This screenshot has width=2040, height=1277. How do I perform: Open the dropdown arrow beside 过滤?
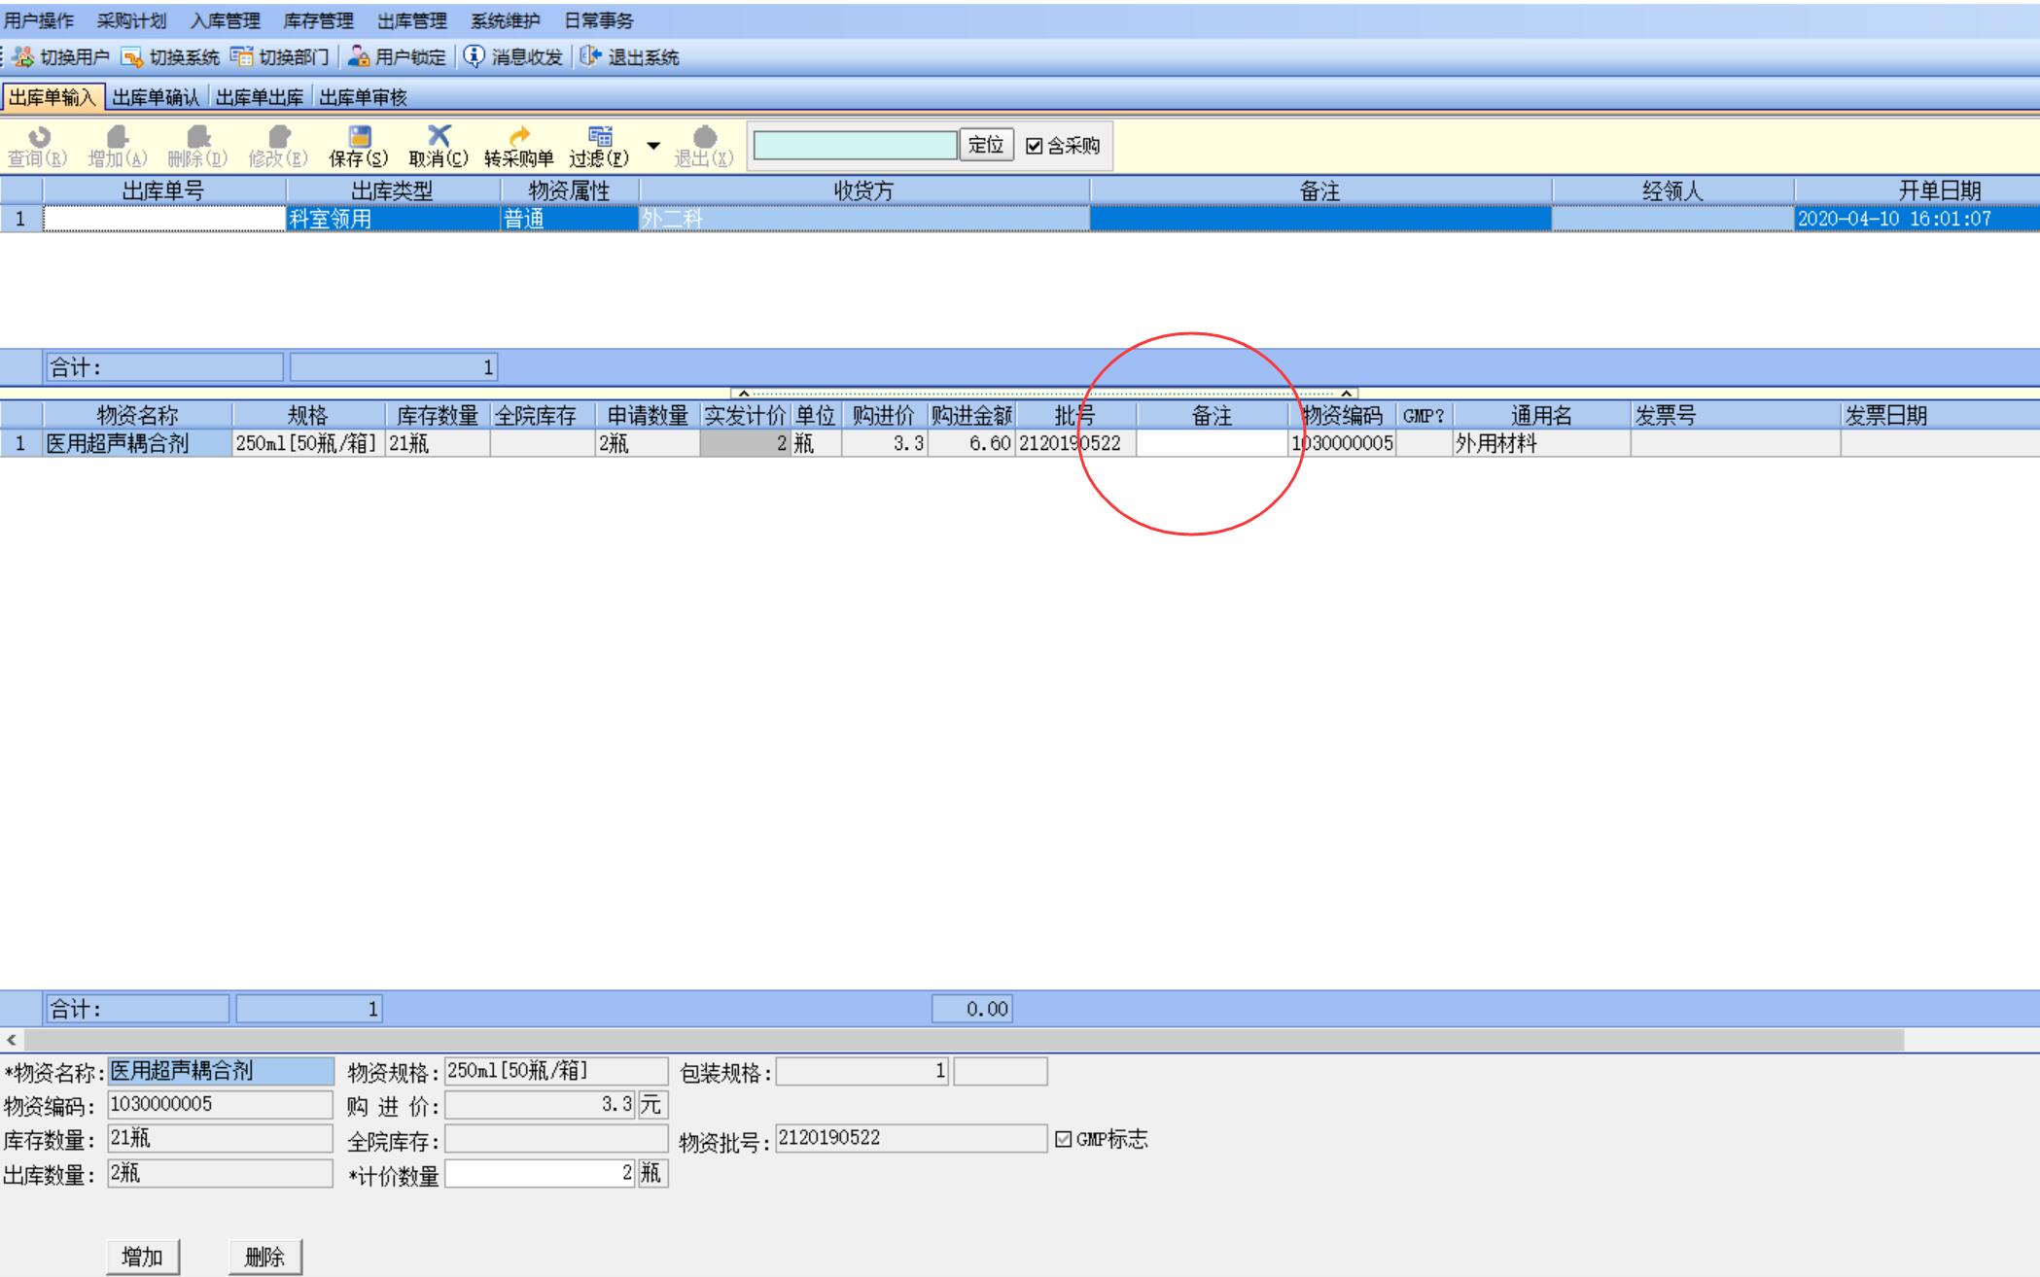(653, 146)
